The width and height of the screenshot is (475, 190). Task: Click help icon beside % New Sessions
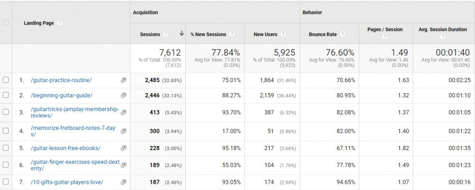231,34
